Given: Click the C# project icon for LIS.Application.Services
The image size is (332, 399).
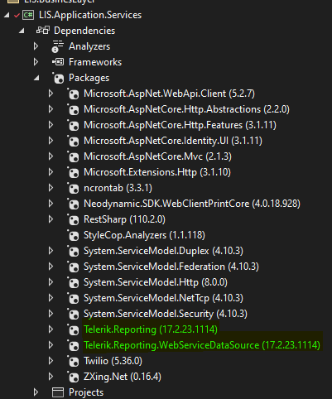Looking at the screenshot, I should pyautogui.click(x=28, y=15).
